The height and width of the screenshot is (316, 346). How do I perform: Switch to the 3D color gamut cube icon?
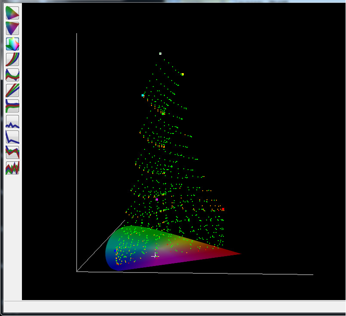click(x=12, y=44)
